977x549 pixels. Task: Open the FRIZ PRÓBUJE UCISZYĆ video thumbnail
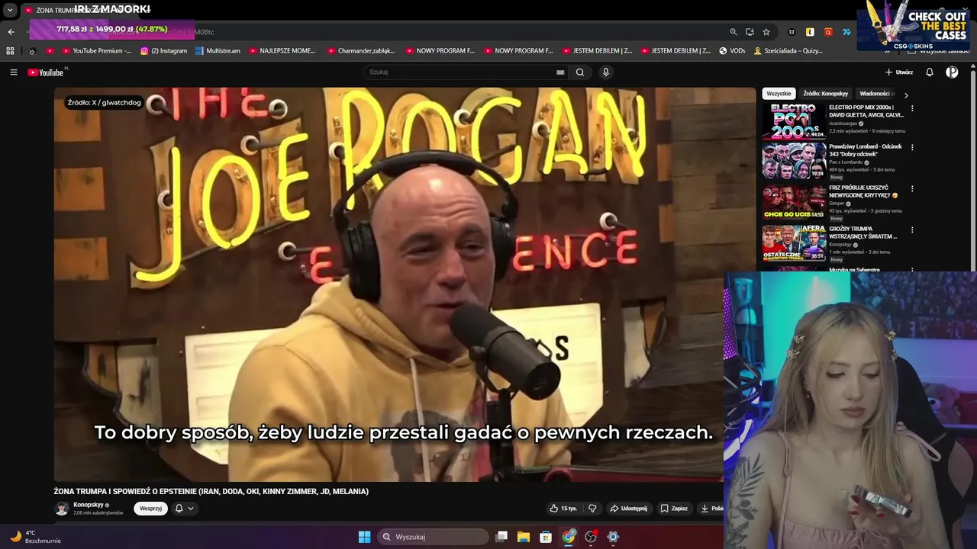coord(794,202)
